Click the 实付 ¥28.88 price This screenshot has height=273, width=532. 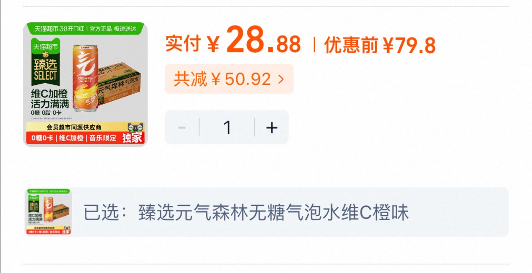pyautogui.click(x=233, y=43)
